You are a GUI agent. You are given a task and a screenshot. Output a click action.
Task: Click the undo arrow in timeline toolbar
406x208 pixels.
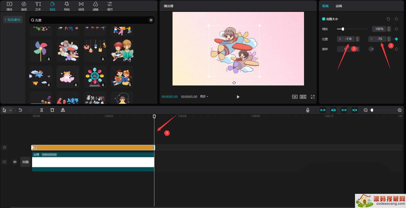[20, 110]
